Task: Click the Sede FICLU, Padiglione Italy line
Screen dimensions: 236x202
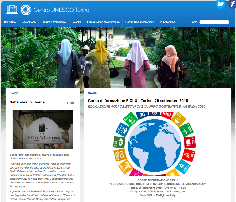Action: click(158, 195)
